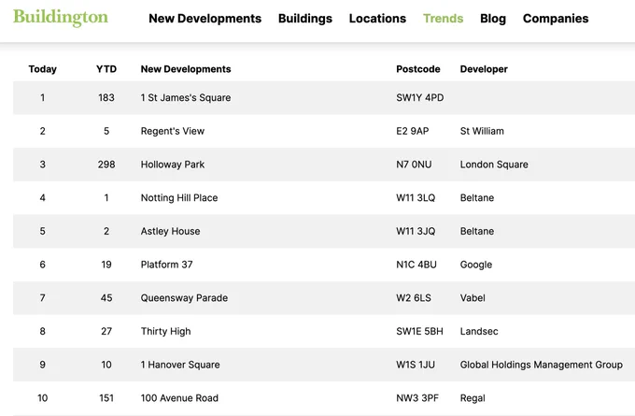This screenshot has width=635, height=416.
Task: Click YTD value 19 for Platform 37
Action: (106, 265)
